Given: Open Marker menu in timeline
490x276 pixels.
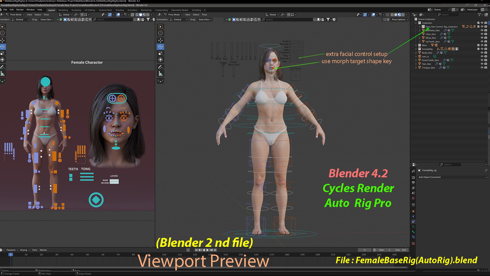Looking at the screenshot, I should pyautogui.click(x=43, y=250).
